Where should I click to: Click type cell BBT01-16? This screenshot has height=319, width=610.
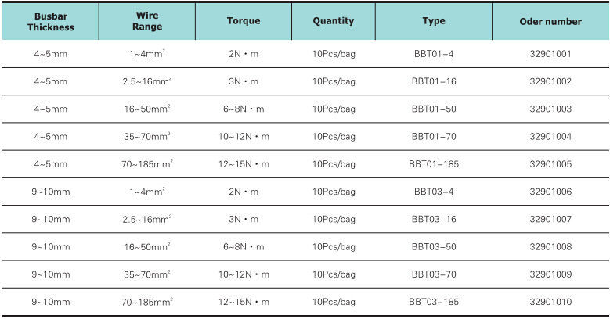(434, 81)
